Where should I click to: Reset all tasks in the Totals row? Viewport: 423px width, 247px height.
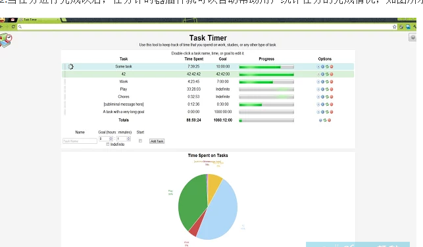(325, 120)
